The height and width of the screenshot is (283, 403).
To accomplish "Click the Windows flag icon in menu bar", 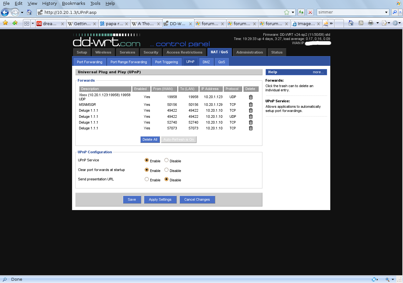I will pyautogui.click(x=398, y=3).
